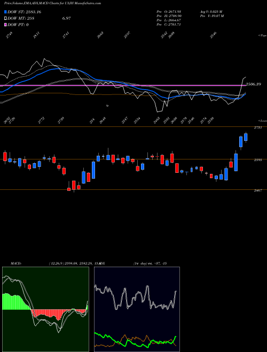The height and width of the screenshot is (352, 267).
Task: Click the 'Avg V: 3.025 M' volume text
Action: [211, 11]
